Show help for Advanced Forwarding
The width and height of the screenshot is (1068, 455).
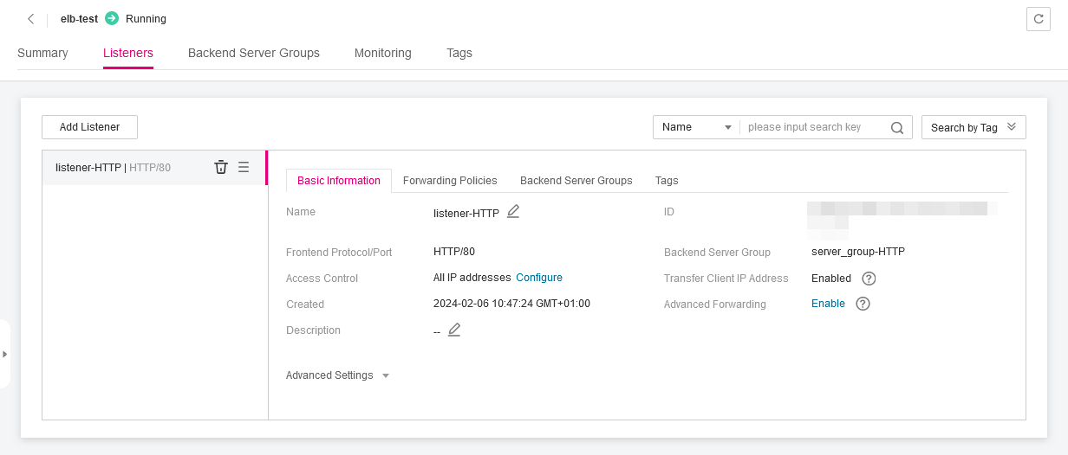[x=863, y=304]
